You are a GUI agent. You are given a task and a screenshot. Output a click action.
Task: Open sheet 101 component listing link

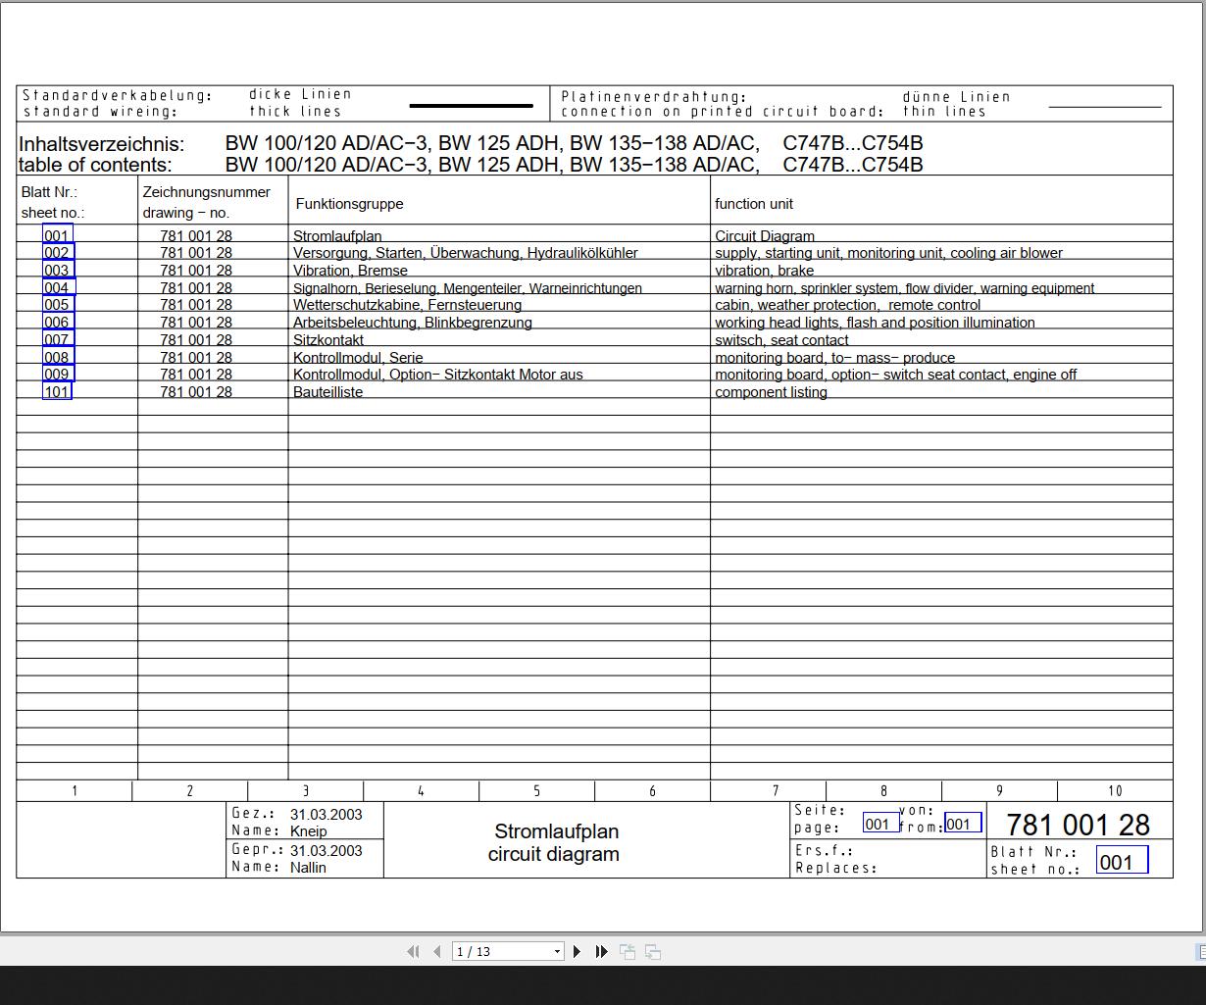tap(58, 391)
